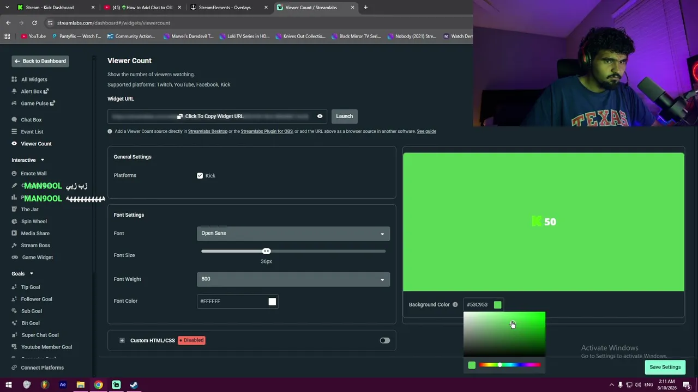Open the Game Widget item
Image resolution: width=698 pixels, height=392 pixels.
pos(37,258)
